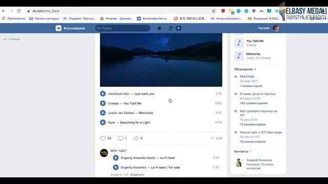Click the raincloud ollie artist name
This screenshot has width=328, height=184.
(x=118, y=94)
